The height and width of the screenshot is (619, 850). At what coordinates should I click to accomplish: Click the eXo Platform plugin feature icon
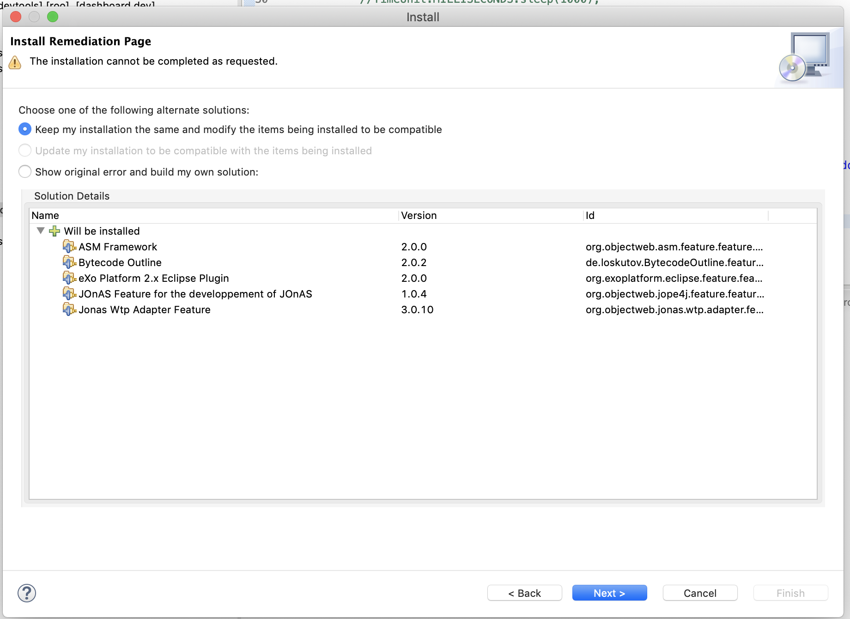tap(69, 278)
